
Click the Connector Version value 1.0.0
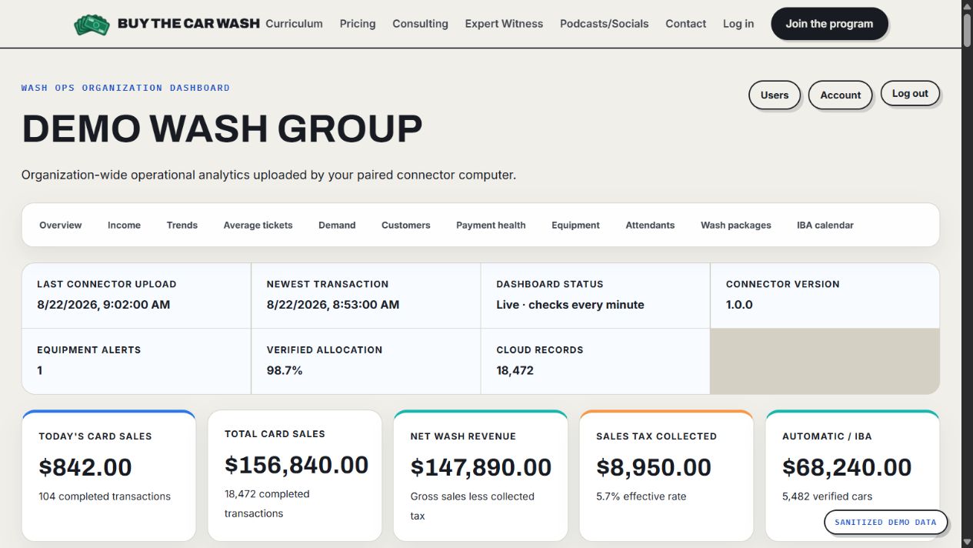tap(739, 305)
